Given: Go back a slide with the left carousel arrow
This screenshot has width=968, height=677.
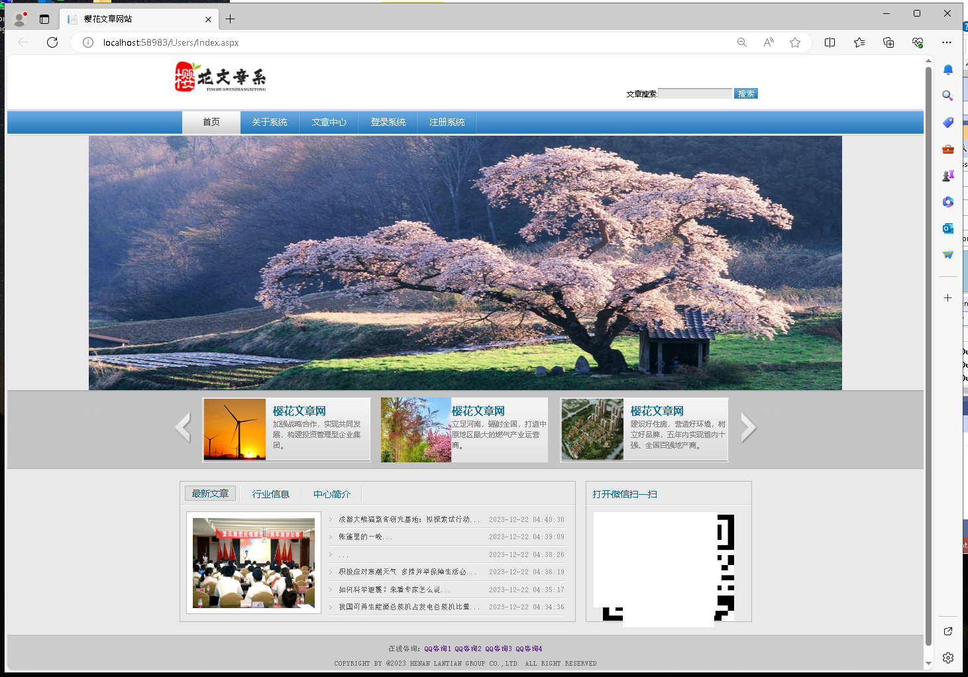Looking at the screenshot, I should pos(183,427).
